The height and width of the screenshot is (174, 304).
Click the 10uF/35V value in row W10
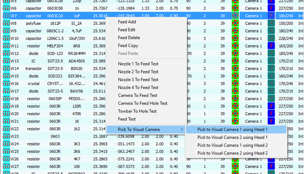[77, 38]
